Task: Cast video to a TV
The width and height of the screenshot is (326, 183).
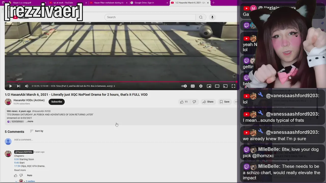Action: [225, 86]
